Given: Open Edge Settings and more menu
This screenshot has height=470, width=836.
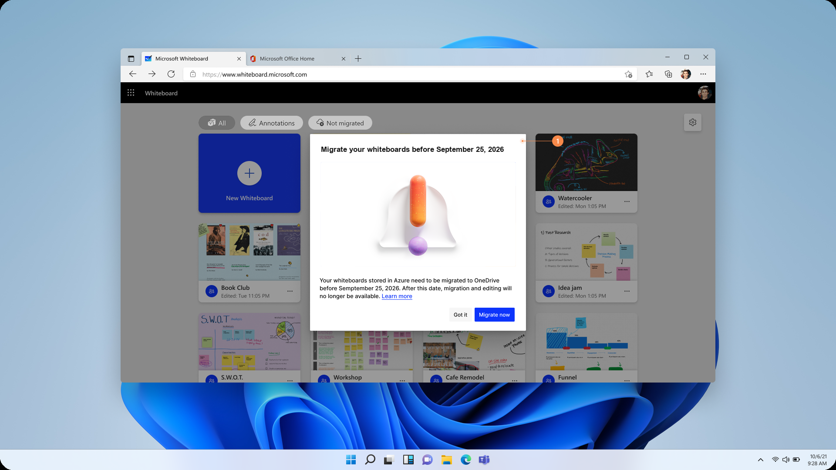Looking at the screenshot, I should tap(703, 74).
